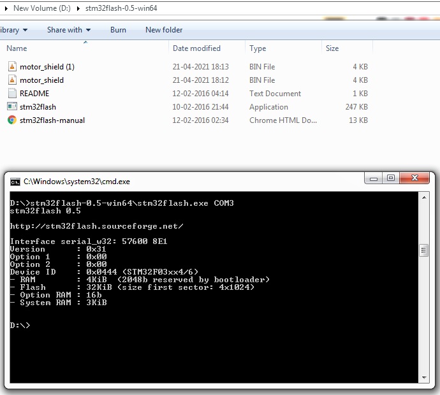Select the motor_shield (1) file name
440x395 pixels.
47,67
